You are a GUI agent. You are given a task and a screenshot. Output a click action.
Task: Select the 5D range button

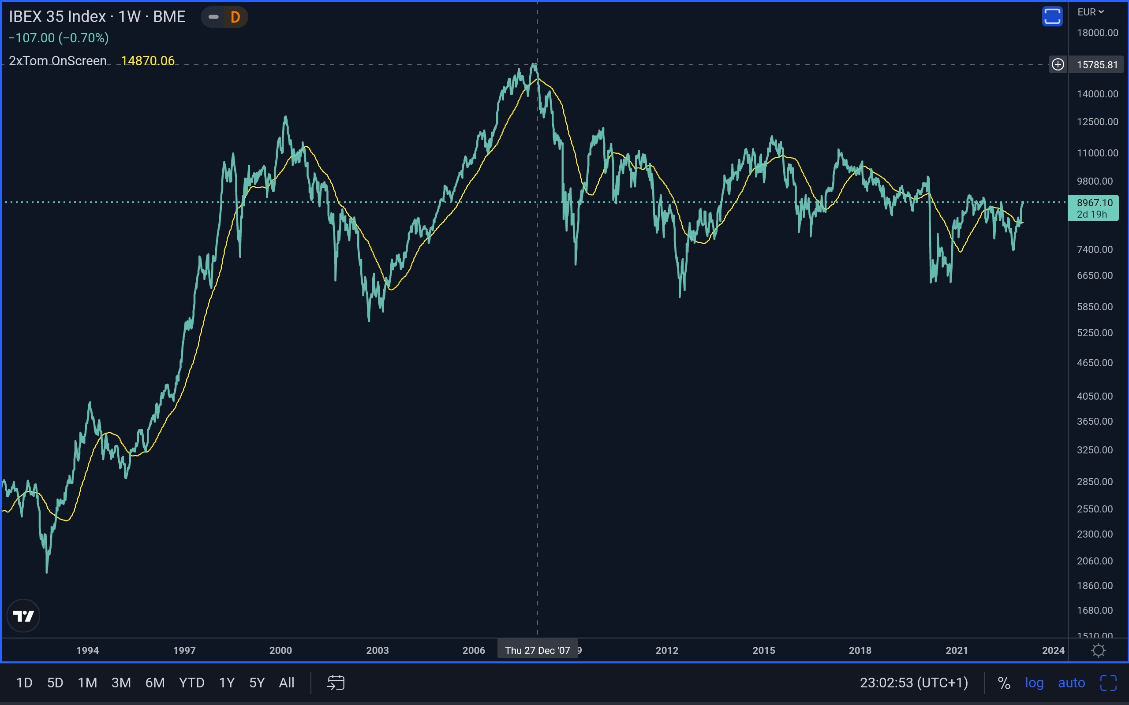tap(55, 683)
